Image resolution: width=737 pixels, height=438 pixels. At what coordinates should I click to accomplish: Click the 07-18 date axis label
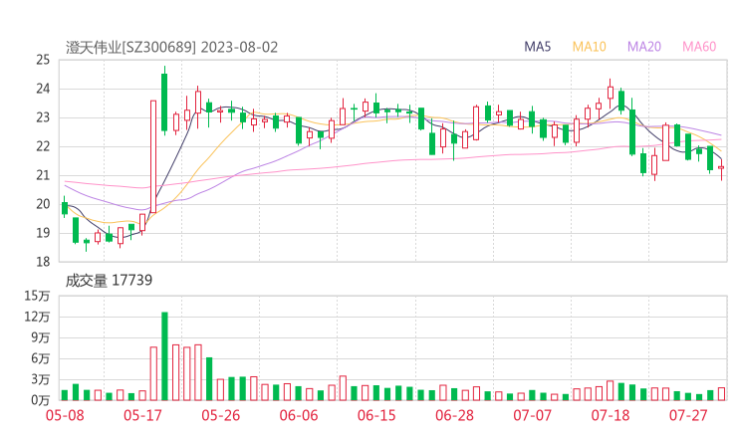tap(612, 414)
